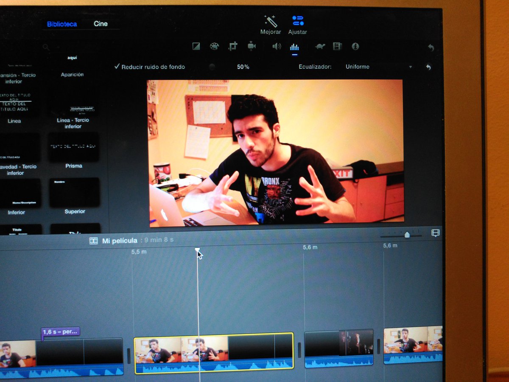Select the noise reduction and equalizer icon
509x382 pixels.
pos(294,47)
